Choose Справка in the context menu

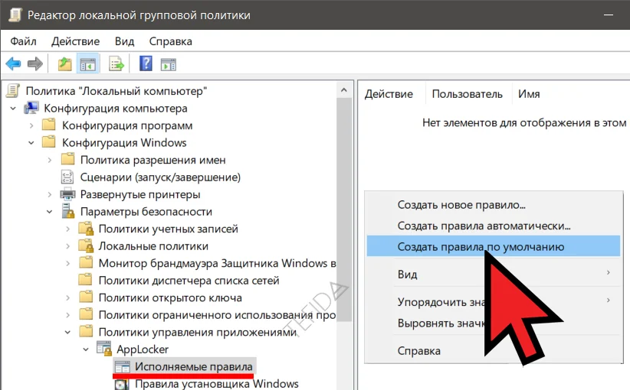coord(494,351)
